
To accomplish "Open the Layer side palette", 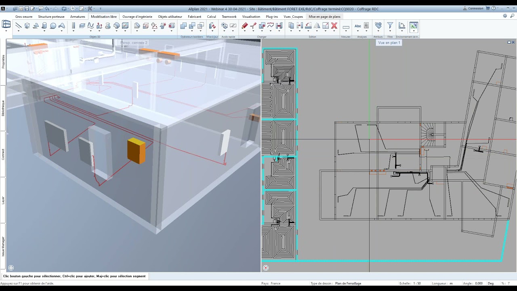I will coord(3,200).
